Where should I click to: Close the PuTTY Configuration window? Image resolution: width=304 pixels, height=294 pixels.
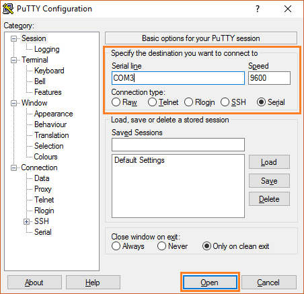(288, 9)
